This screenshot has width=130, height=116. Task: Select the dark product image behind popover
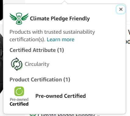[2, 63]
